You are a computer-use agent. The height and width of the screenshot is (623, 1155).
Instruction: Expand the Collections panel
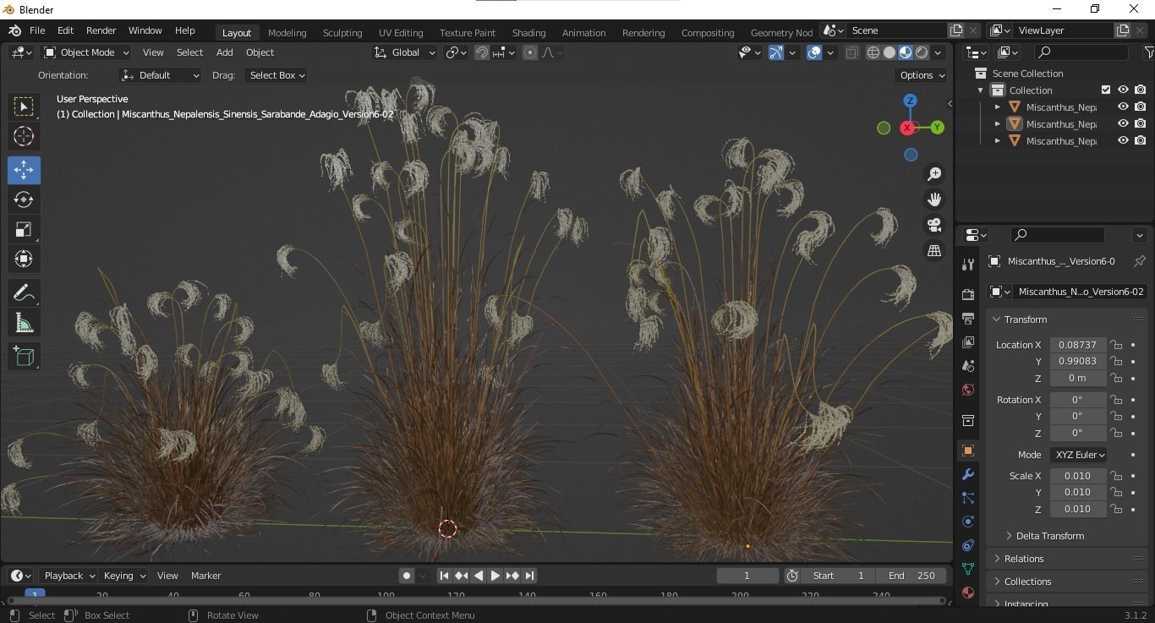click(x=1027, y=582)
